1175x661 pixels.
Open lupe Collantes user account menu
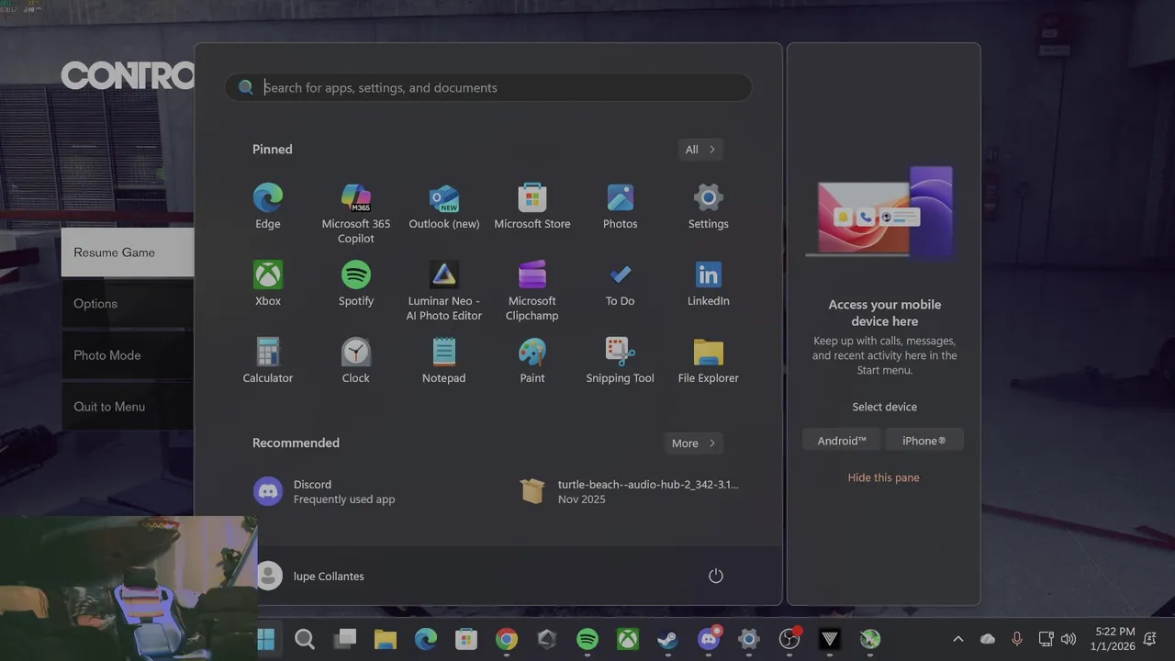310,576
